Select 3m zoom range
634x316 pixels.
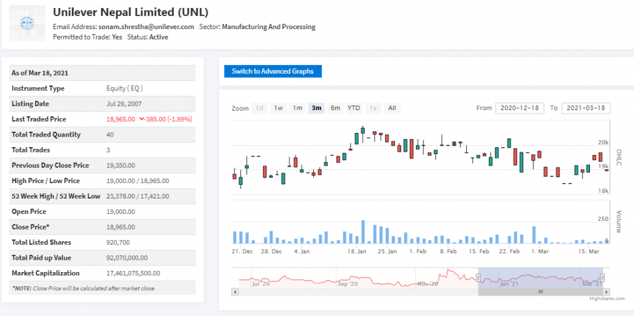316,108
